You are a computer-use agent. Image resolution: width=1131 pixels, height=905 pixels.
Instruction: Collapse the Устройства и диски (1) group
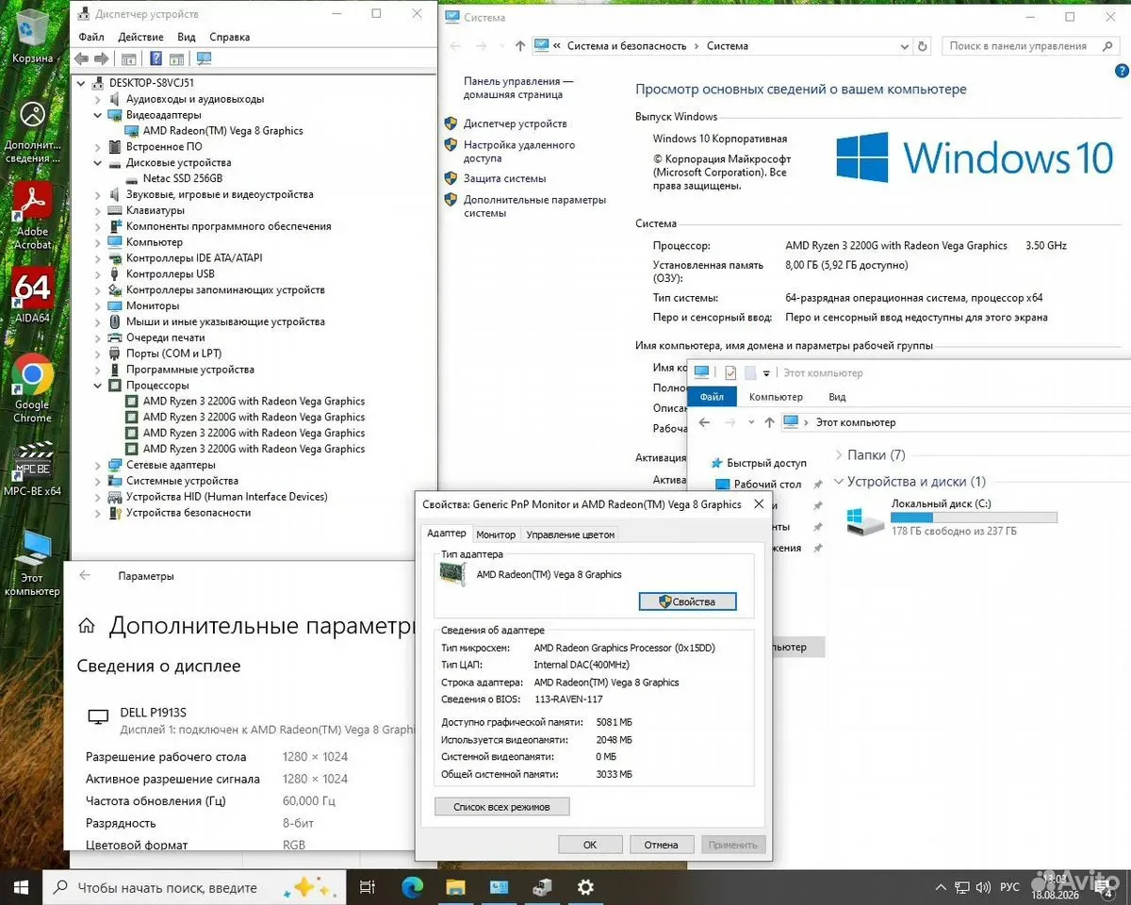point(839,482)
